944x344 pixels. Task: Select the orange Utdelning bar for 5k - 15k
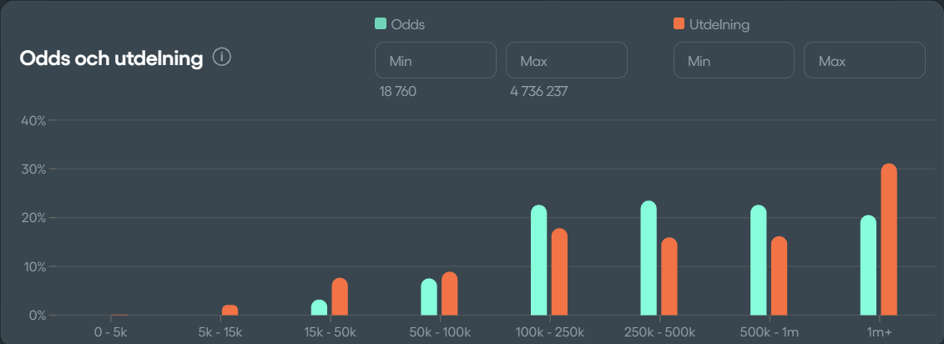pos(230,311)
